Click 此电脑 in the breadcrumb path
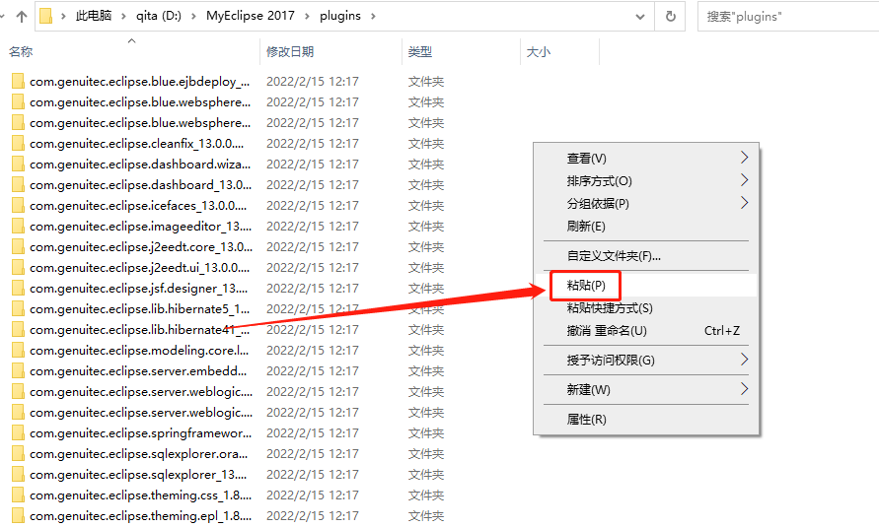The height and width of the screenshot is (528, 879). (x=94, y=16)
